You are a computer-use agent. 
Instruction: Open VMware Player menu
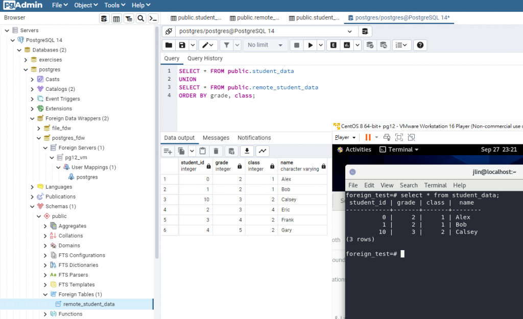point(345,137)
